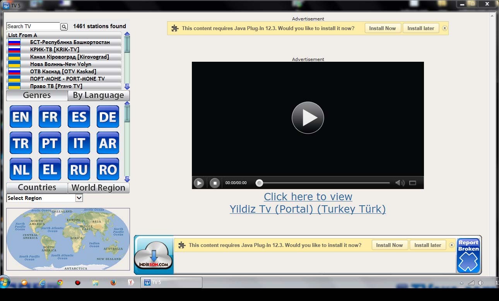Close the top Java plug-in notification
This screenshot has height=301, width=499.
(444, 28)
